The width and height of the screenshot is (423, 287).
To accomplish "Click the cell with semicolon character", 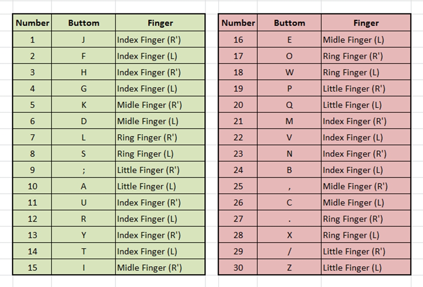I will pos(83,170).
